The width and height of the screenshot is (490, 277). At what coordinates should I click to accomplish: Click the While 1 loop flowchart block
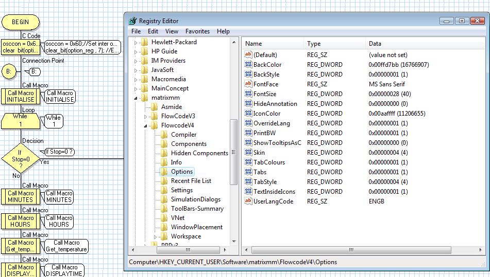[x=20, y=121]
